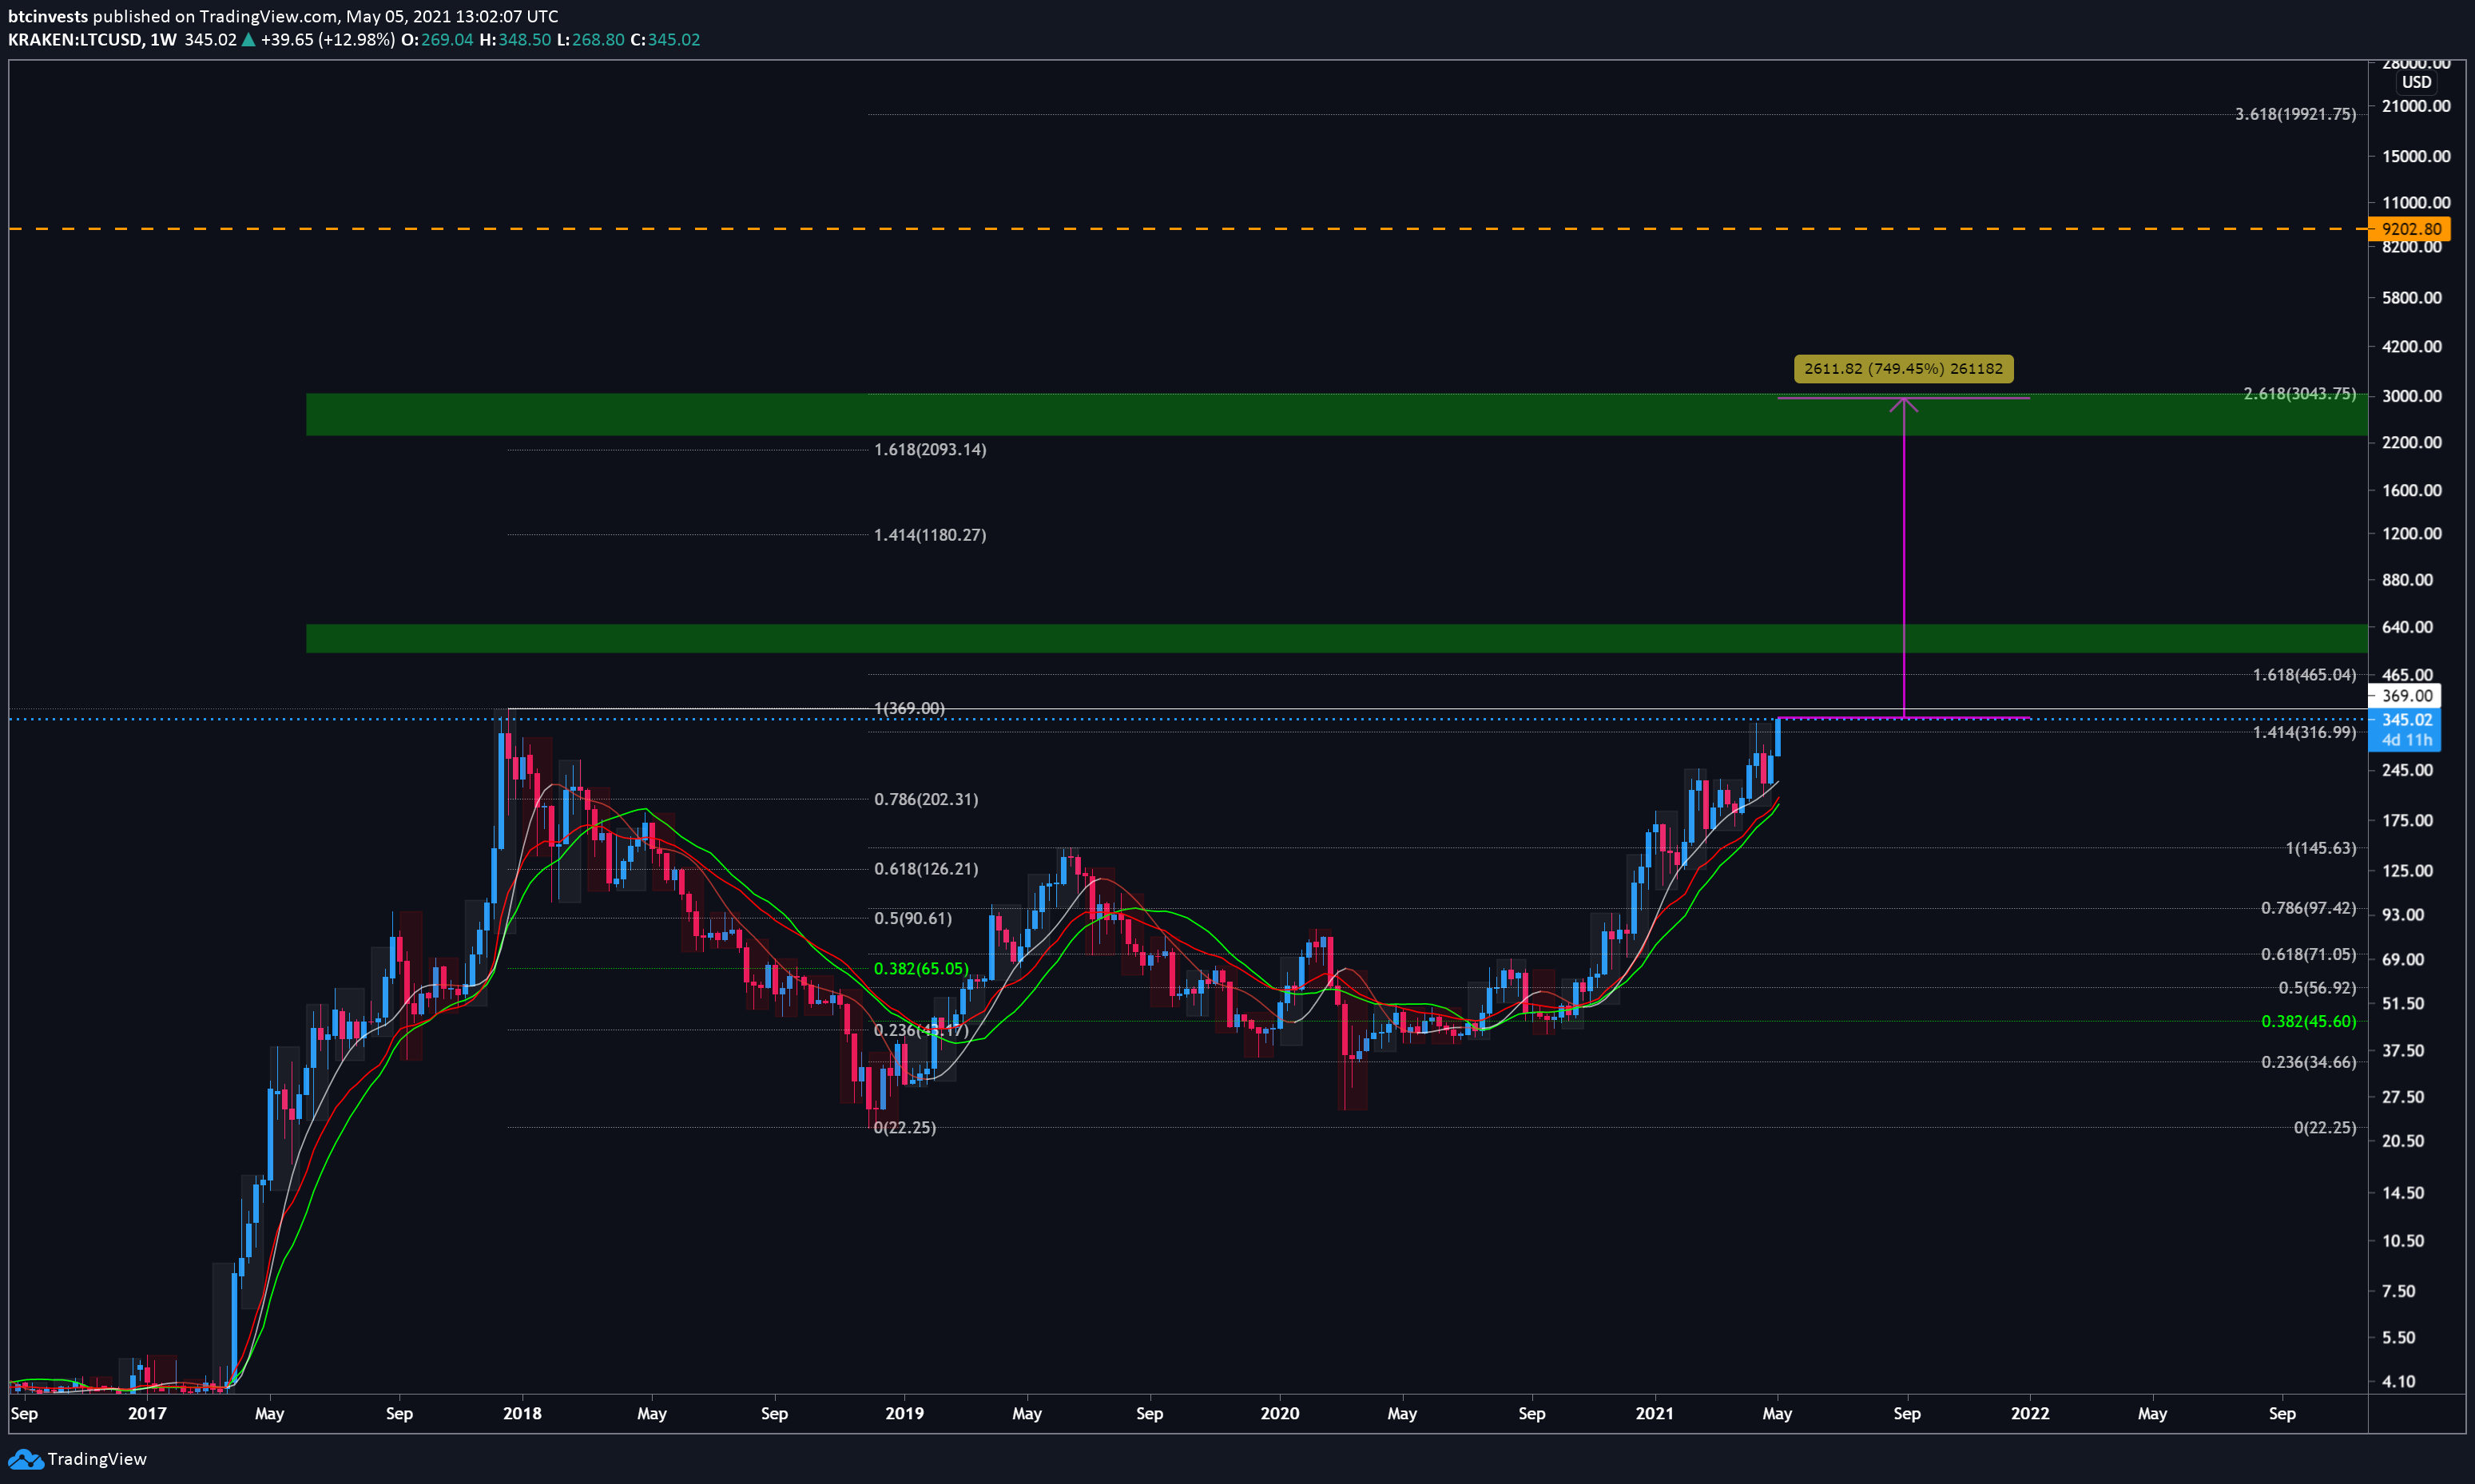The width and height of the screenshot is (2475, 1484).
Task: Click the L:268.80 low value
Action: (x=591, y=40)
